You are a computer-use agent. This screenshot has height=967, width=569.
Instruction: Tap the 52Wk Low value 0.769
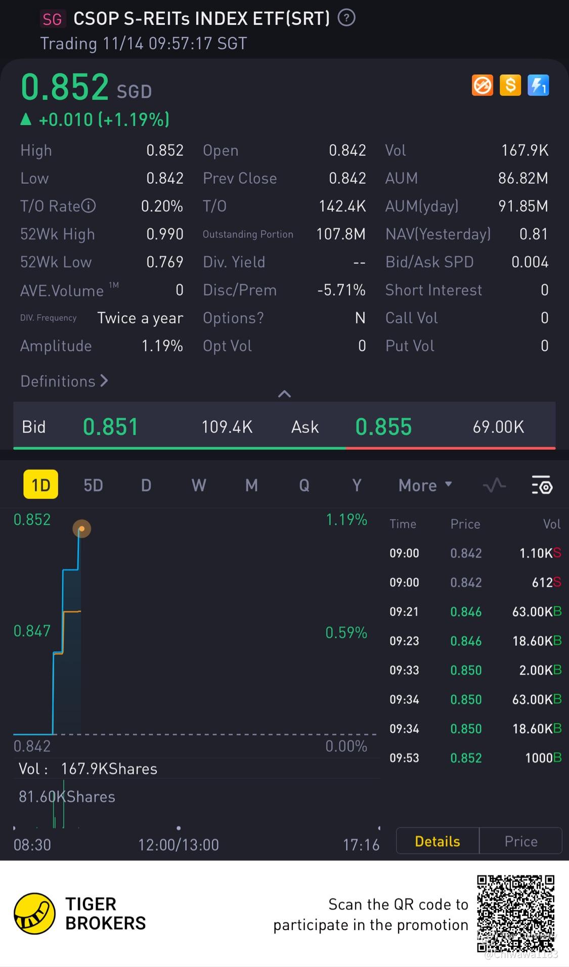pyautogui.click(x=165, y=262)
